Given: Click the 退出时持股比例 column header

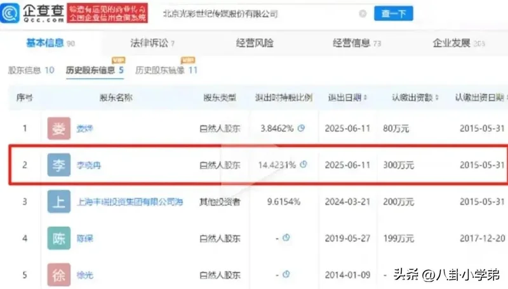Looking at the screenshot, I should click(283, 98).
